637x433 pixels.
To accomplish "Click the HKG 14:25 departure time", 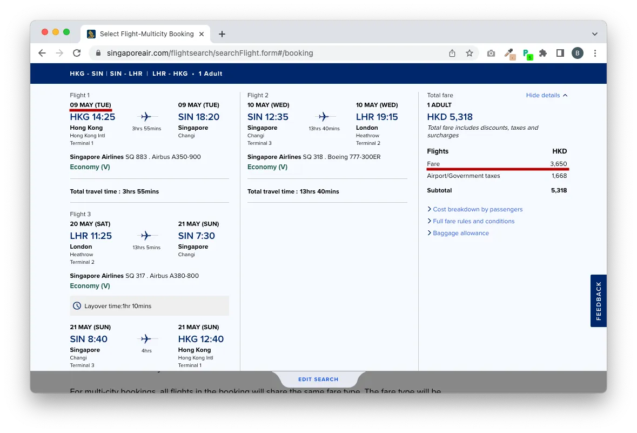I will 92,117.
